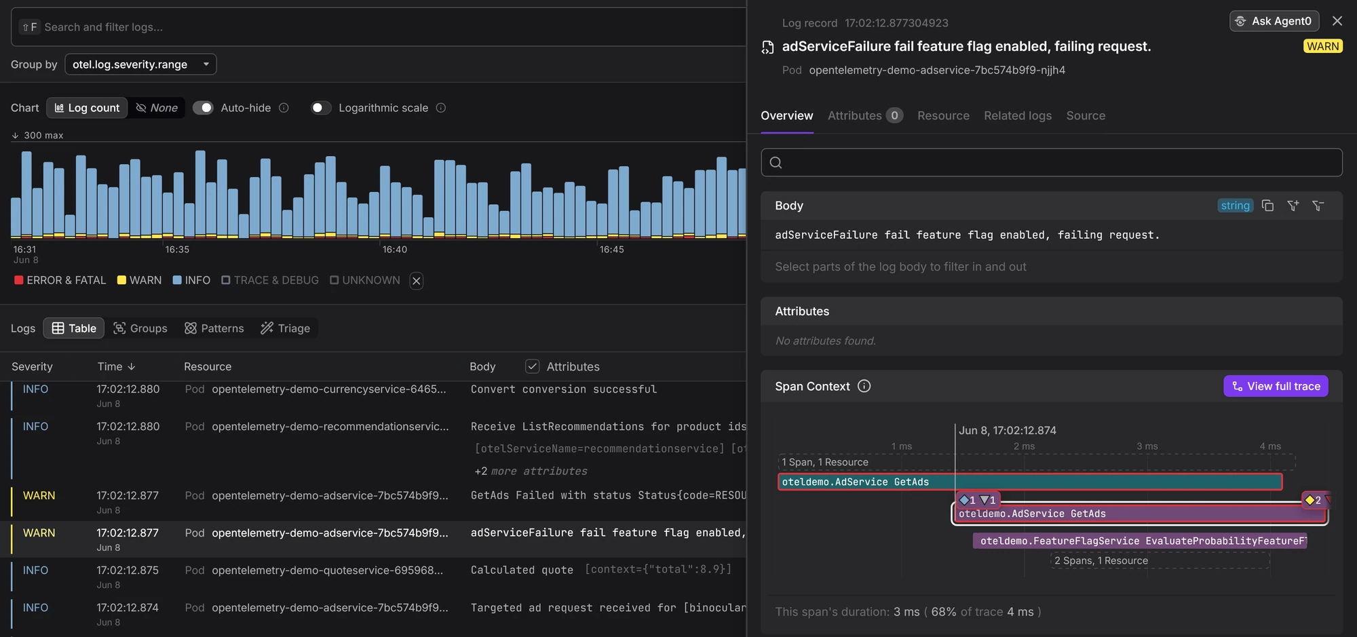Image resolution: width=1357 pixels, height=637 pixels.
Task: Toggle the Logarithmic scale switch
Action: pyautogui.click(x=321, y=108)
